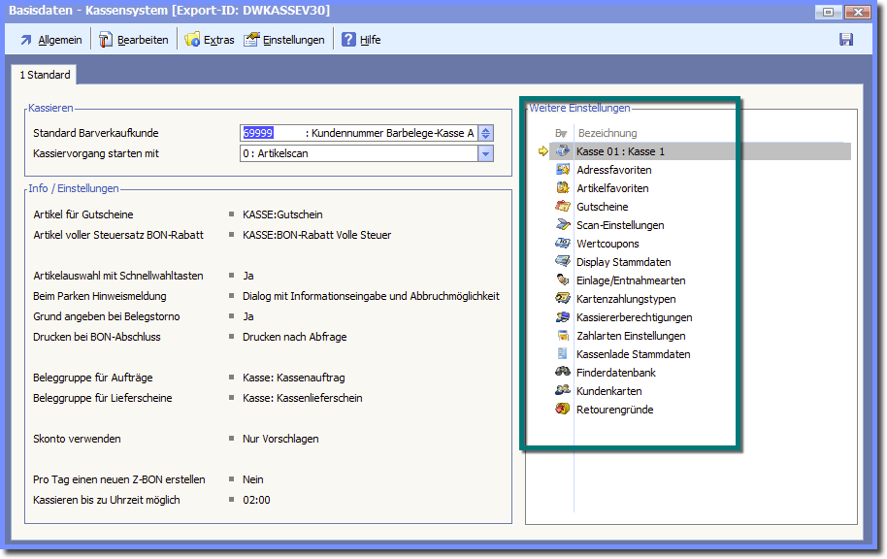
Task: Click the Standard Barverkaufkunde number field
Action: (x=272, y=133)
